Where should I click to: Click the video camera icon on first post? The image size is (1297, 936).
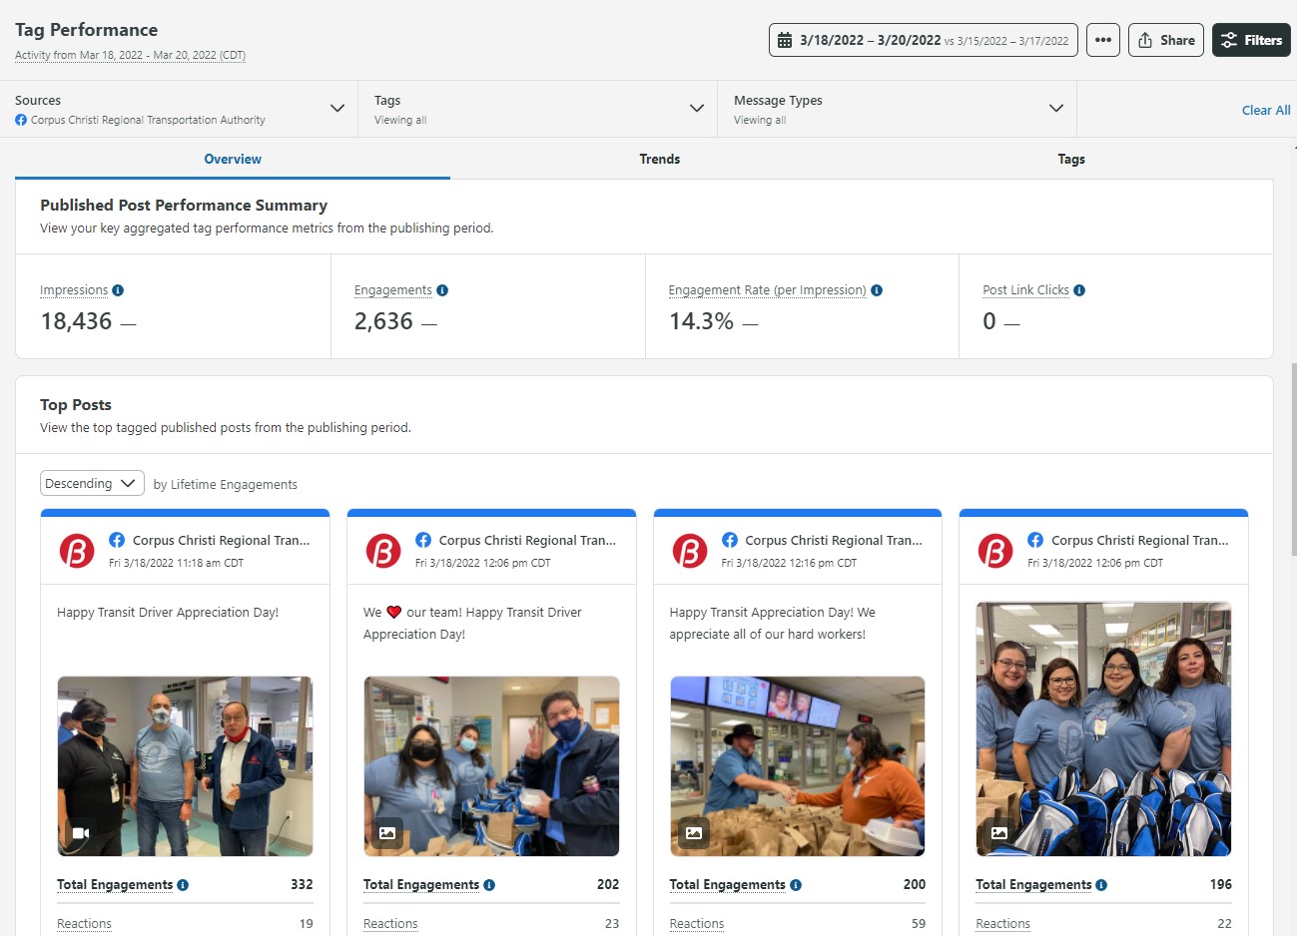pyautogui.click(x=82, y=832)
